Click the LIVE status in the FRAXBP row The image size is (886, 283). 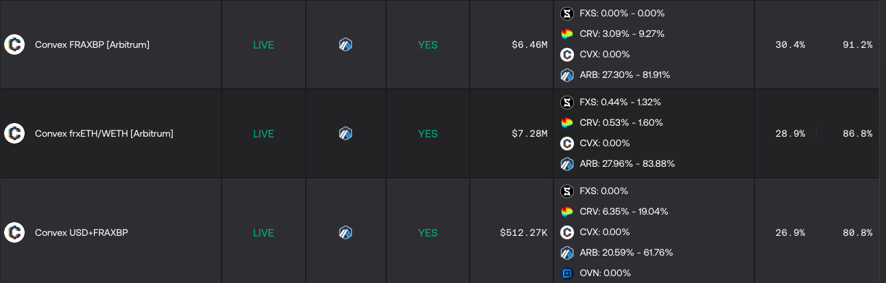pyautogui.click(x=263, y=45)
